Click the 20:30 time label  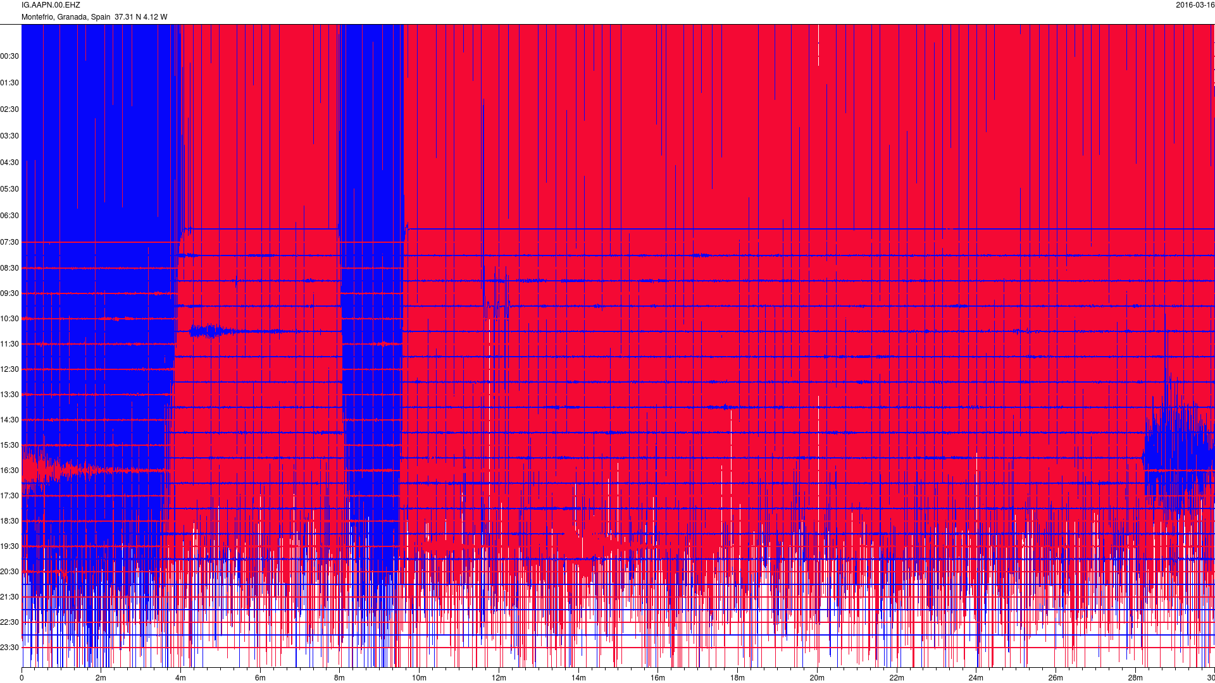(x=9, y=572)
